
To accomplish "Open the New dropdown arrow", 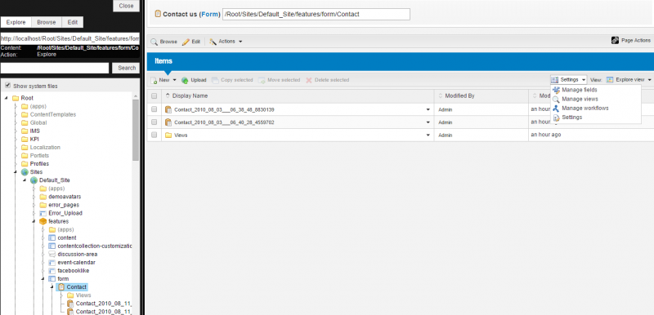I will click(x=175, y=80).
